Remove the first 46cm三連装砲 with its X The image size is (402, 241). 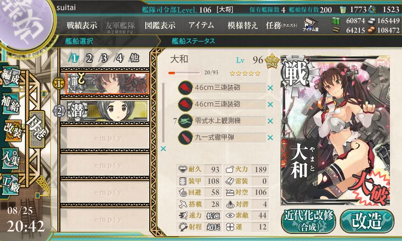[270, 88]
